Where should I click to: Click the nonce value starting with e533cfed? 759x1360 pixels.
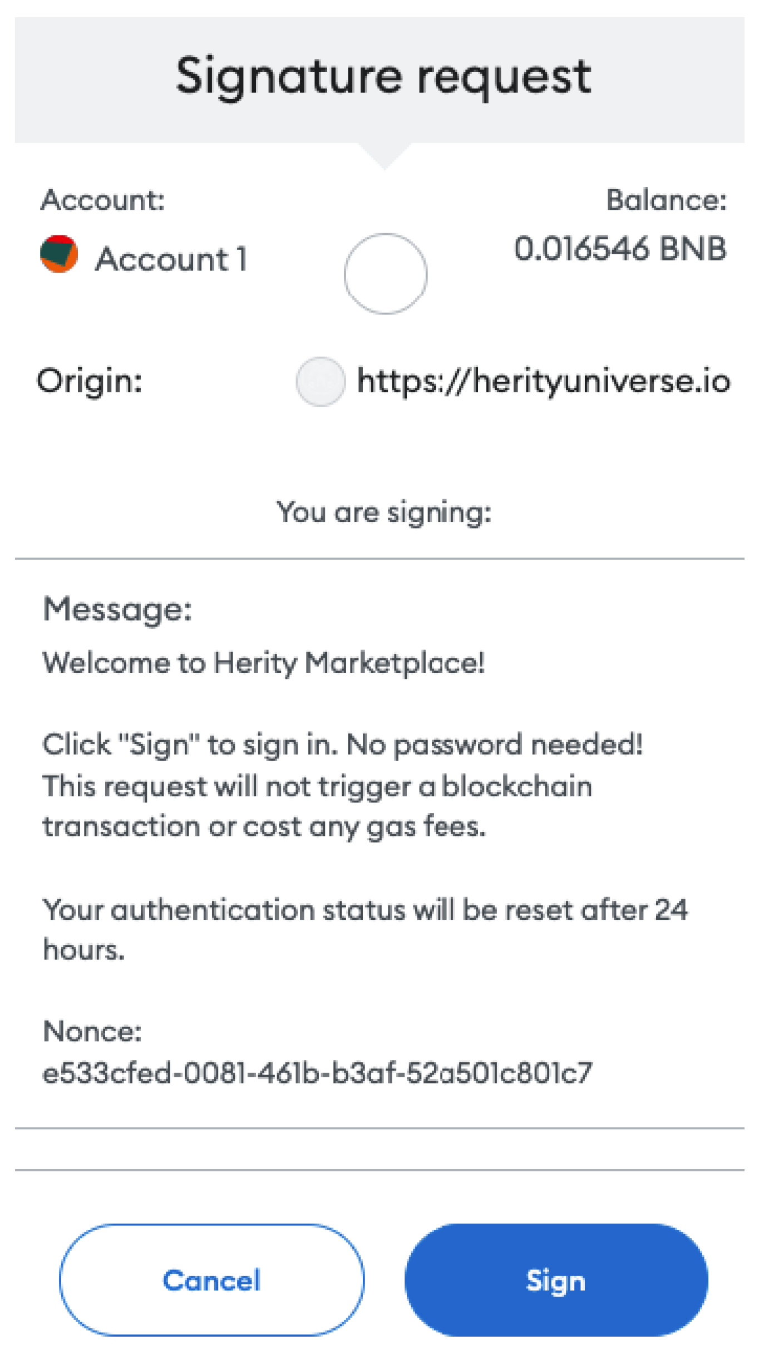coord(317,1073)
